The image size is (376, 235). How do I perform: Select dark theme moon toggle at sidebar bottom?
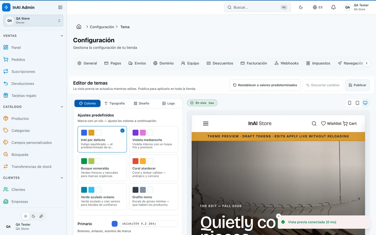pos(33,216)
